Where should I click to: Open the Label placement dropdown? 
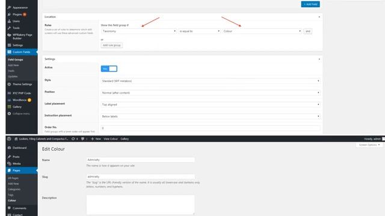[x=211, y=104]
